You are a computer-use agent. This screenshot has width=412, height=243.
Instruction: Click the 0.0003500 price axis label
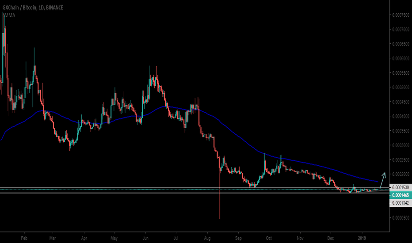tap(401, 131)
